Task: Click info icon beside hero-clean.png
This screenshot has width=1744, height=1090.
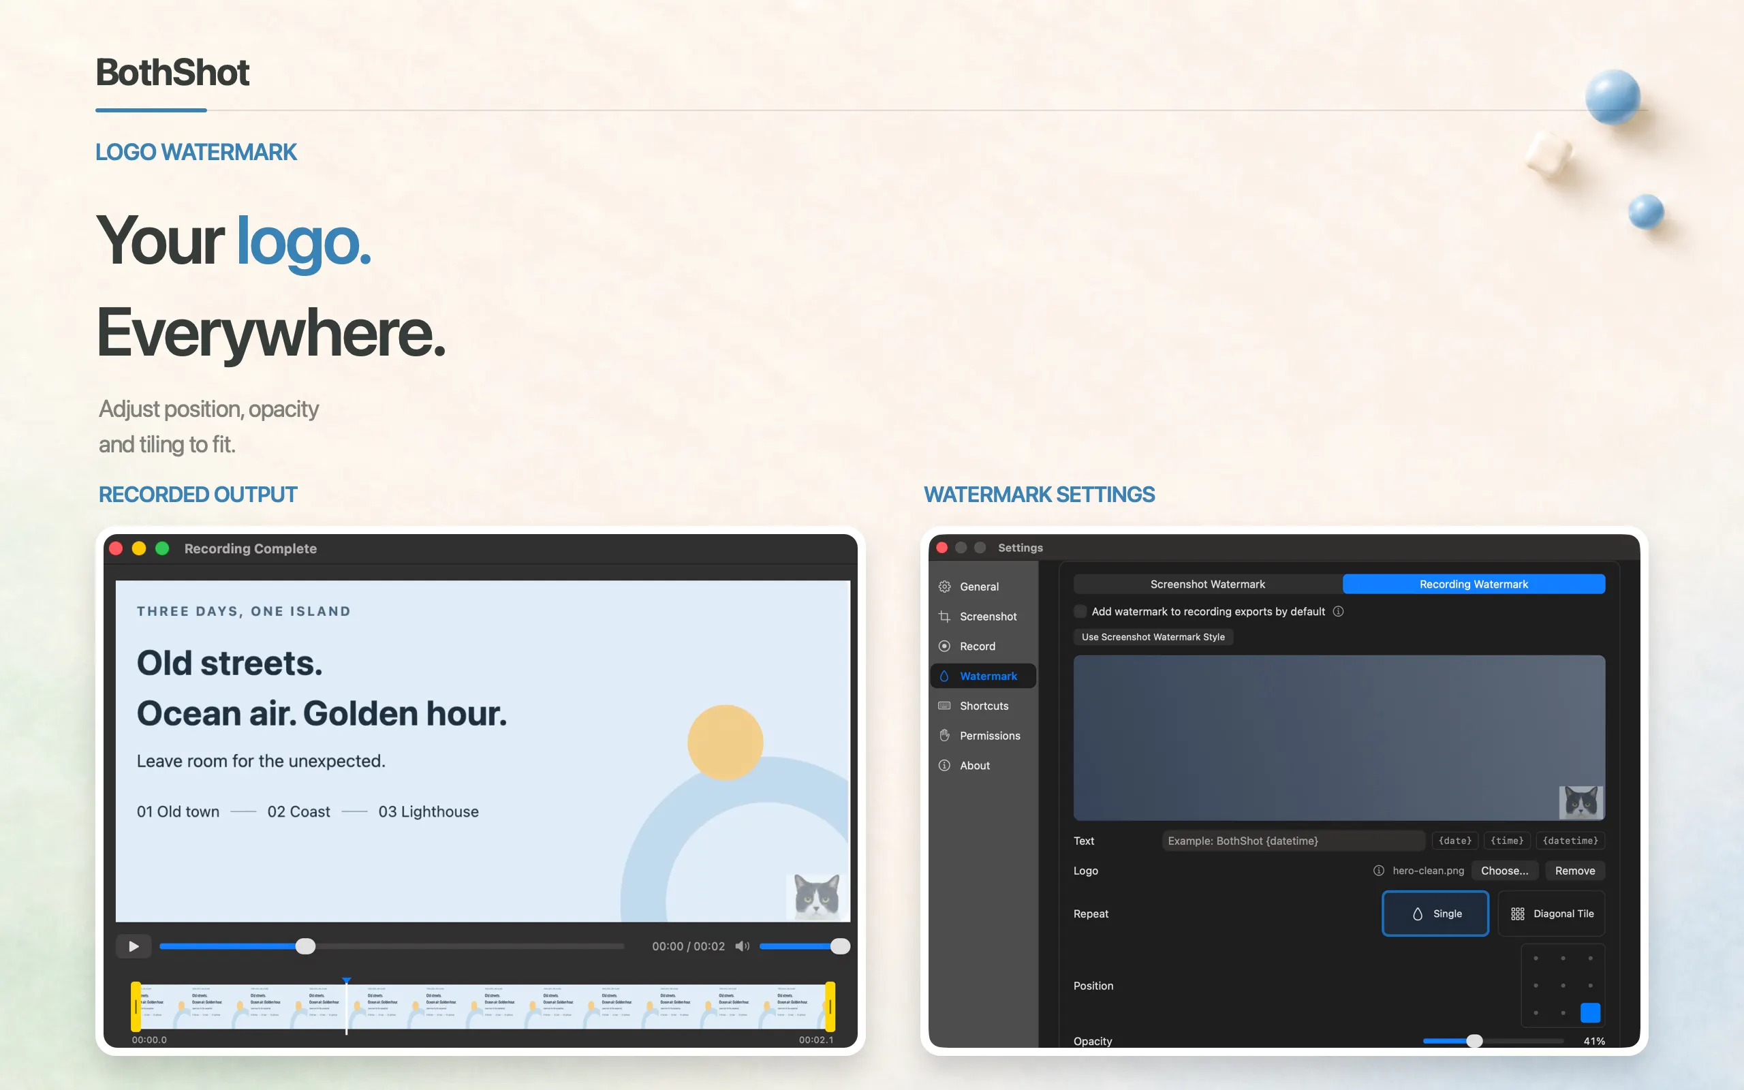Action: (x=1379, y=870)
